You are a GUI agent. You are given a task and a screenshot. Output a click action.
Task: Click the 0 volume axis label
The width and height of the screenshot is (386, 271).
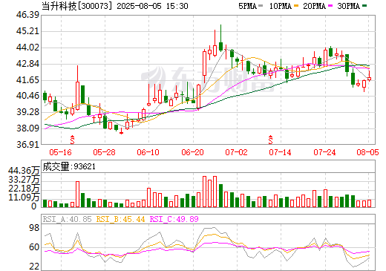click(34, 206)
